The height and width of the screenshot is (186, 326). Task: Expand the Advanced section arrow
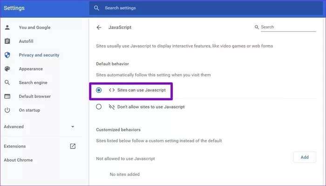[73, 126]
